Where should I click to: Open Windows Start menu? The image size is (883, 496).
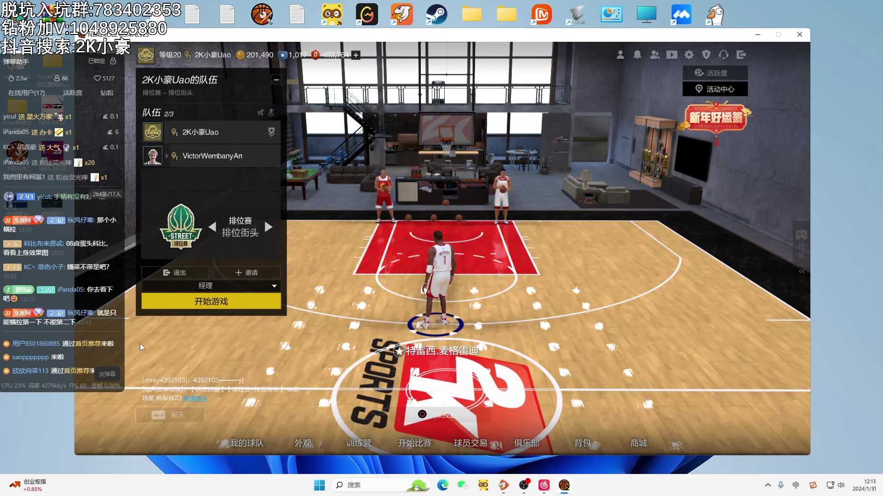tap(319, 485)
